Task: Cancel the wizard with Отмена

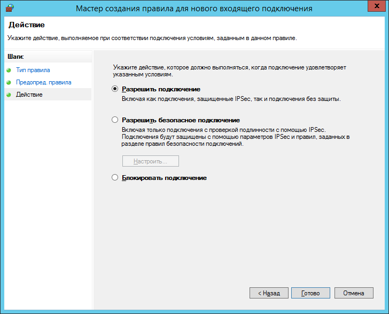Action: pyautogui.click(x=354, y=293)
